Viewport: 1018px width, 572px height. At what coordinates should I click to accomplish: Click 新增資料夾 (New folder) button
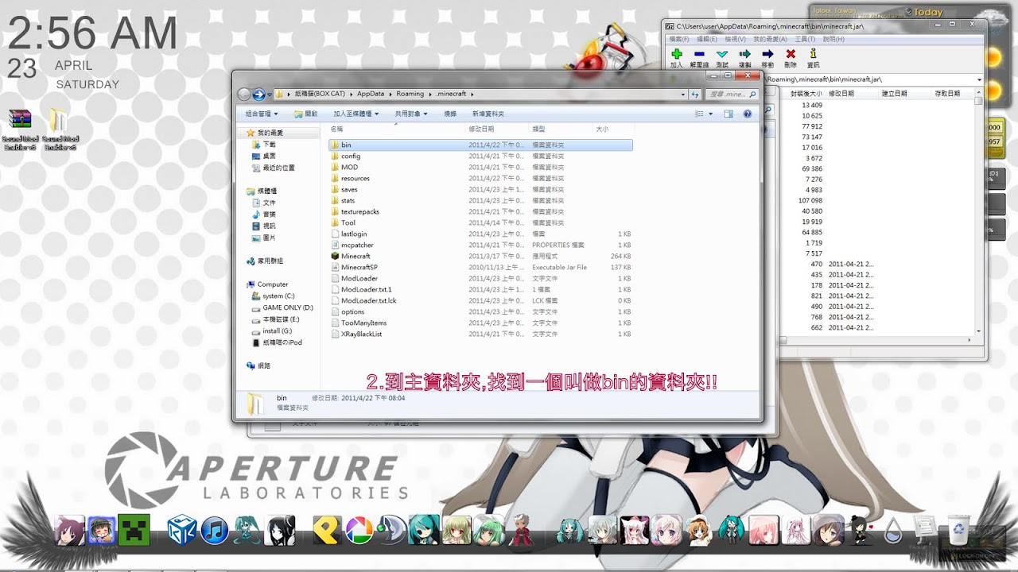pyautogui.click(x=488, y=114)
